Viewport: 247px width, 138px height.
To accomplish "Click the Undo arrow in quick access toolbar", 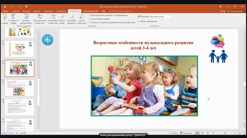I will point(12,7).
